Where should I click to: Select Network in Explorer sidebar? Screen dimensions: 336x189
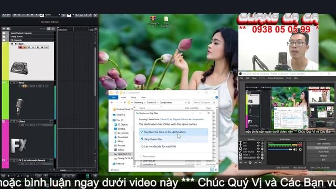tap(119, 164)
